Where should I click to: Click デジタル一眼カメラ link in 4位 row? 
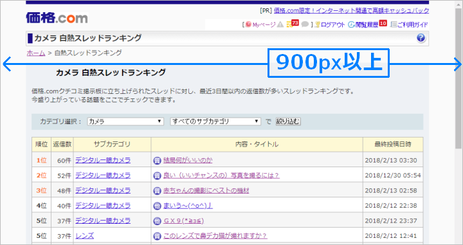coord(103,205)
